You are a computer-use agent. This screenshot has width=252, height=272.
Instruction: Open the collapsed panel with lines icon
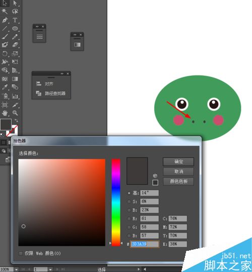point(39,36)
